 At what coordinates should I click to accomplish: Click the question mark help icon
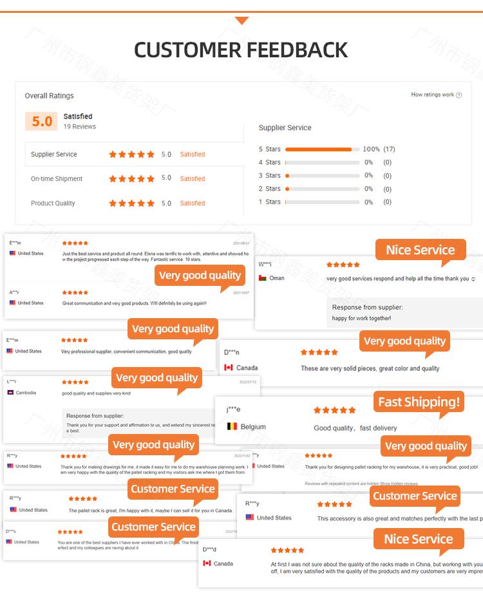(x=459, y=95)
